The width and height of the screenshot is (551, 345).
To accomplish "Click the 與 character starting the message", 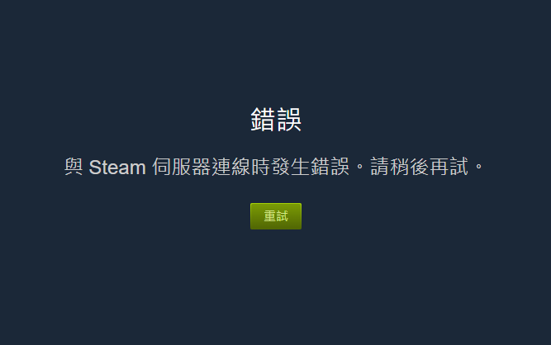I will (x=74, y=167).
